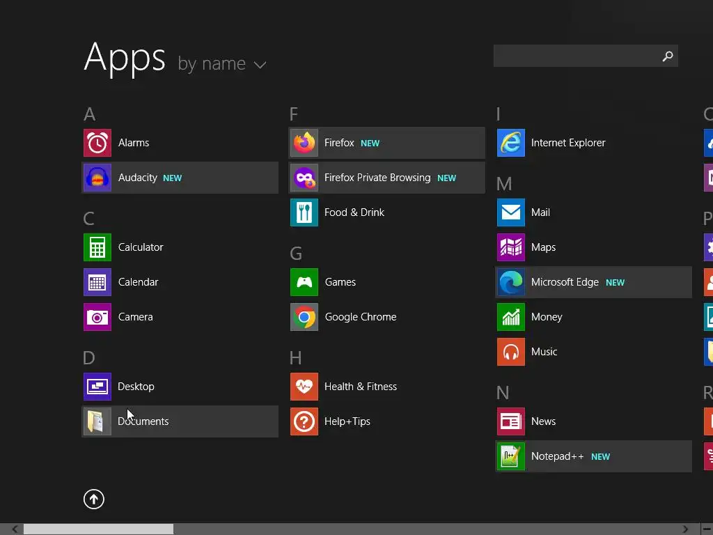This screenshot has width=713, height=535.
Task: Click the 'Maps' label text
Action: coord(543,247)
